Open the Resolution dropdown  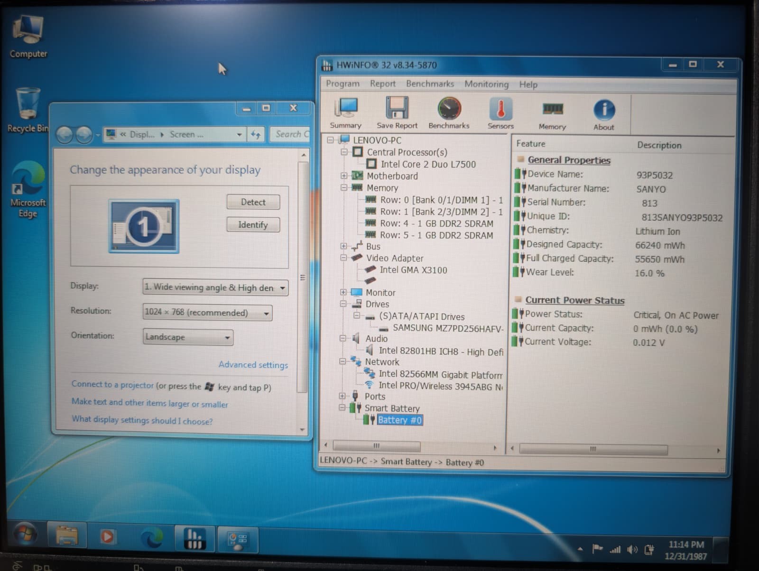tap(207, 313)
